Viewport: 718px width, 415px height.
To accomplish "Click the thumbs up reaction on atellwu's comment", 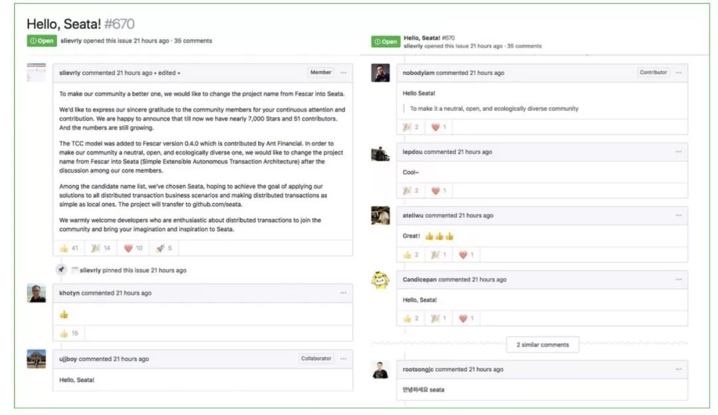I will (x=411, y=254).
